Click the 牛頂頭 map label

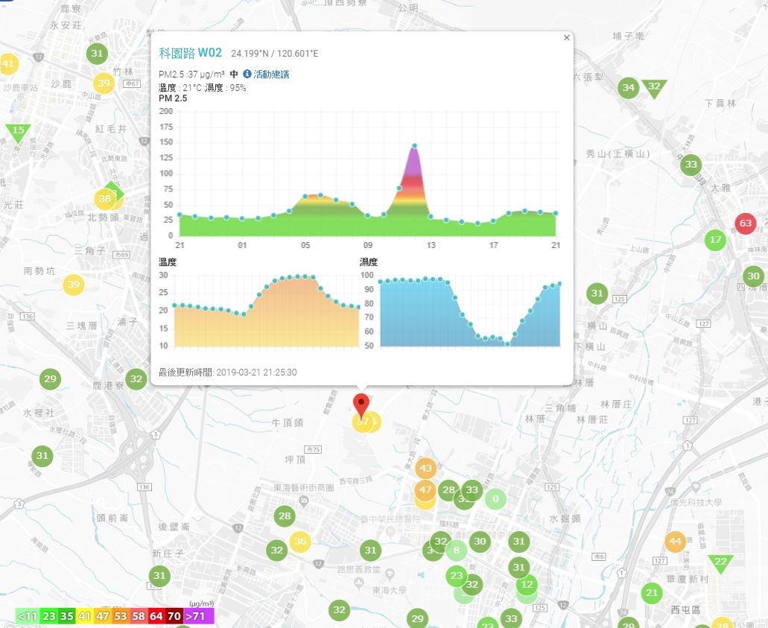click(288, 422)
